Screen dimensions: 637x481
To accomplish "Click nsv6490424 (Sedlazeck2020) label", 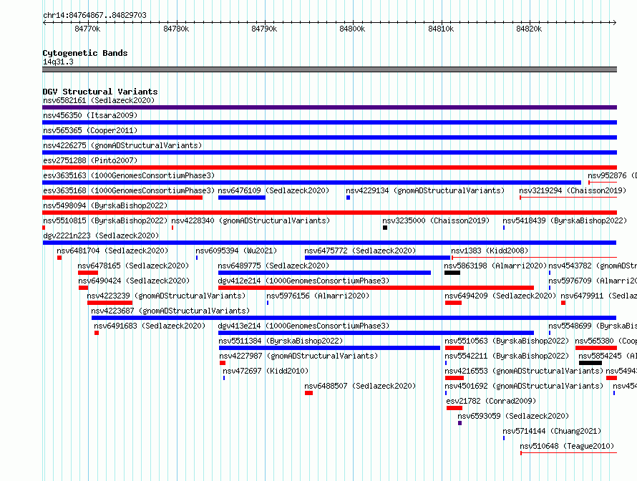I will pyautogui.click(x=134, y=281).
